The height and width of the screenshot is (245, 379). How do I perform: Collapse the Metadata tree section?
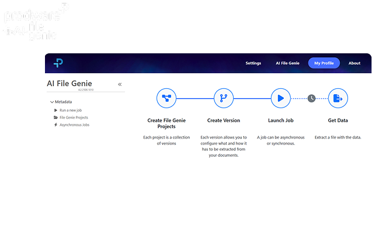(x=52, y=102)
